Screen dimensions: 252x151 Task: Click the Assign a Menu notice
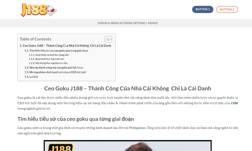click(128, 23)
